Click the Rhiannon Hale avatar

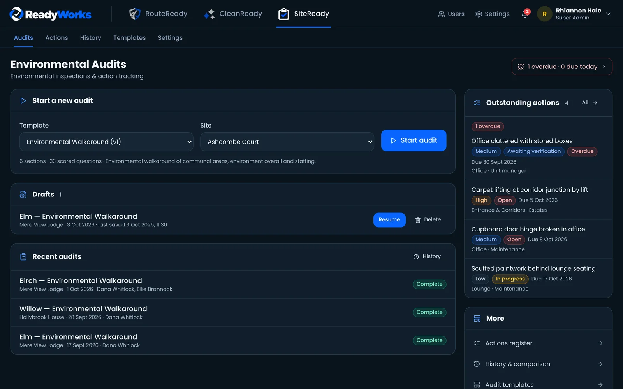544,14
